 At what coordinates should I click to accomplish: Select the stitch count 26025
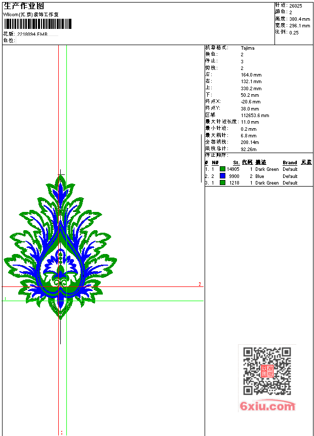pos(295,6)
